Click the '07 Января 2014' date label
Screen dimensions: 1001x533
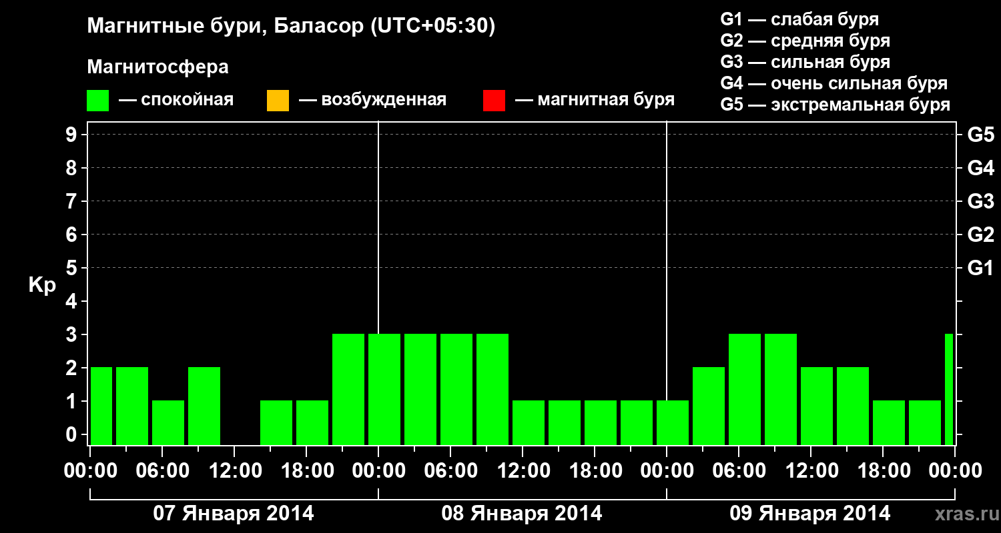pos(234,513)
